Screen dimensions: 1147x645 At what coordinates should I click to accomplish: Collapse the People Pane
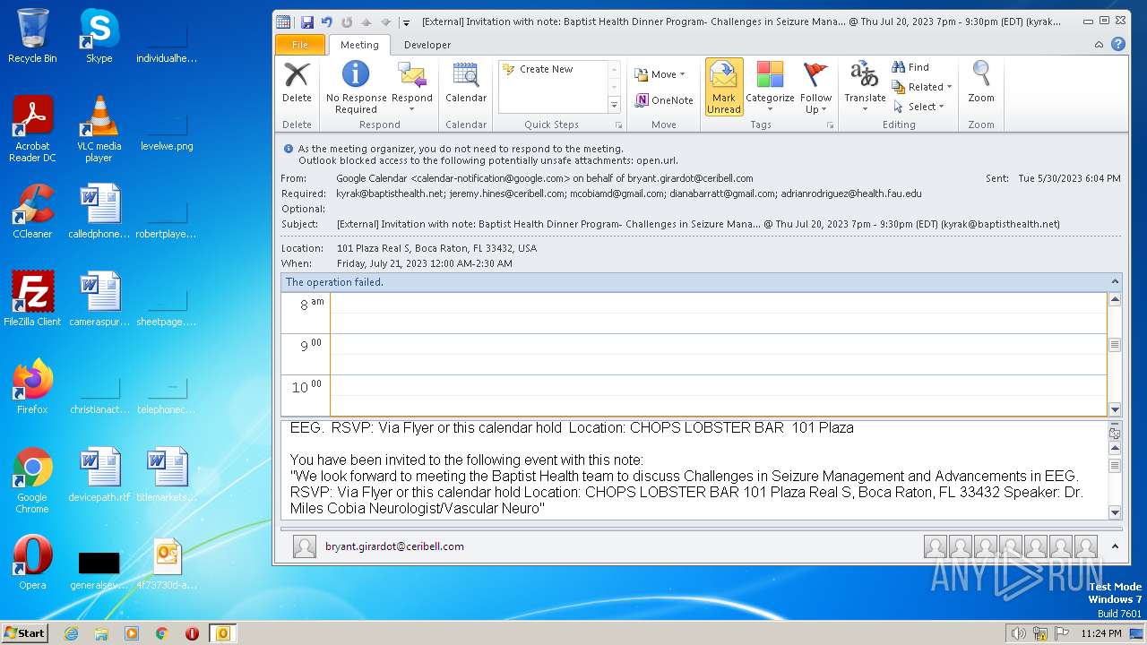click(1115, 546)
